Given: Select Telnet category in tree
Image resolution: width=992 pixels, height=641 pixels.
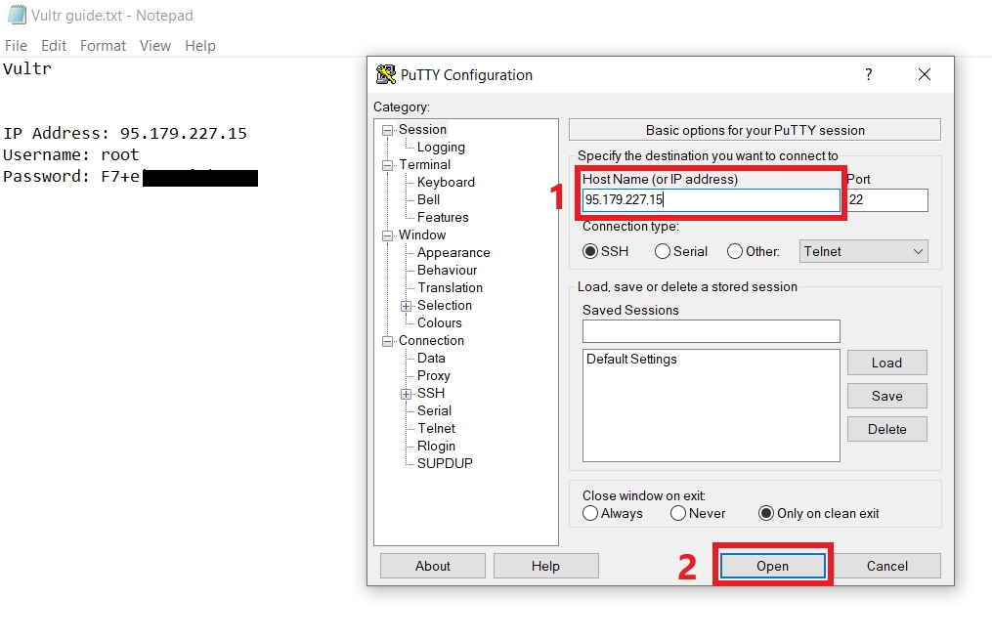Looking at the screenshot, I should (436, 428).
